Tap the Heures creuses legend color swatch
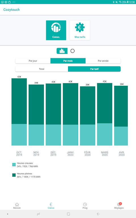 point(14,165)
